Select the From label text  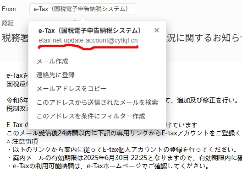point(9,9)
